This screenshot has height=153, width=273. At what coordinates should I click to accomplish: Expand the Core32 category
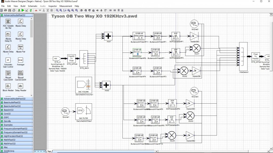coord(17,114)
